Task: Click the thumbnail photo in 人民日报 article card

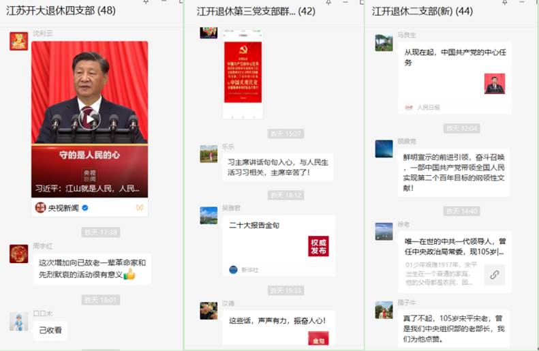Action: click(495, 84)
